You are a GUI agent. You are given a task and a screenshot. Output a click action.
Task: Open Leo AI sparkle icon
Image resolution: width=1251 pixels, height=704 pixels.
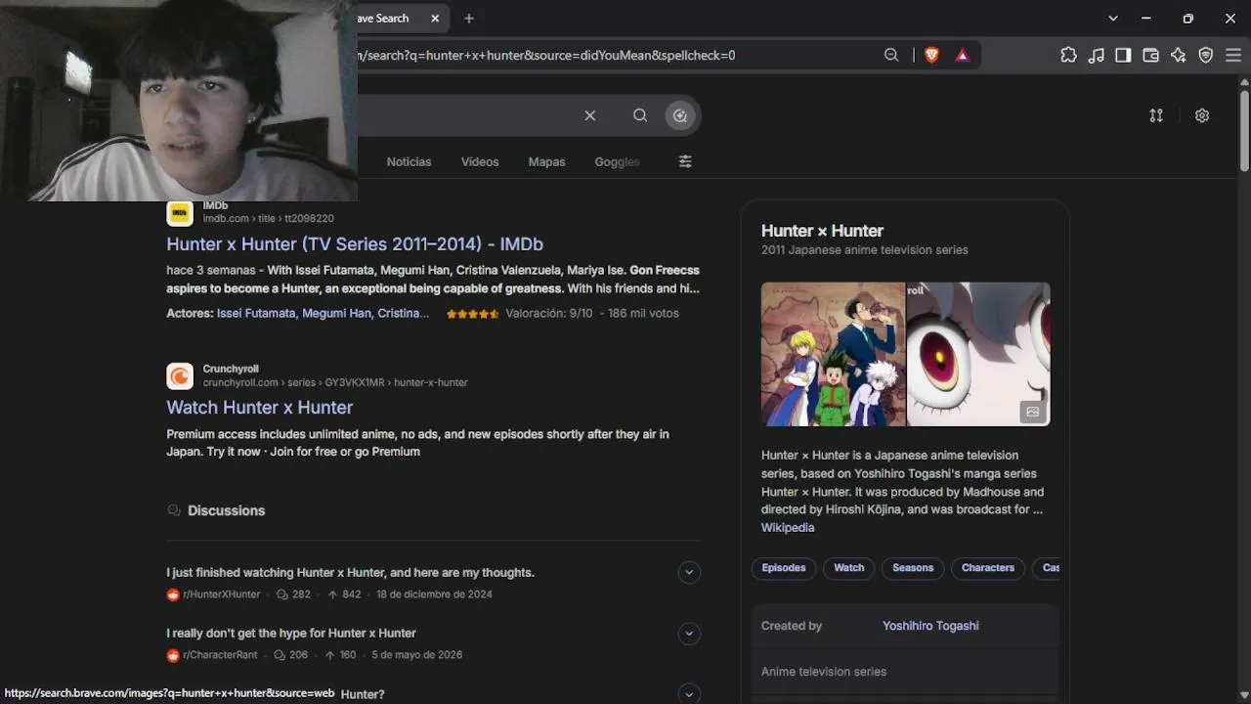click(1178, 56)
